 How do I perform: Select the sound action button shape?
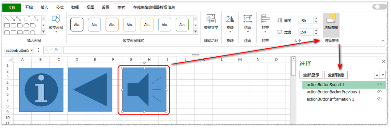click(144, 89)
